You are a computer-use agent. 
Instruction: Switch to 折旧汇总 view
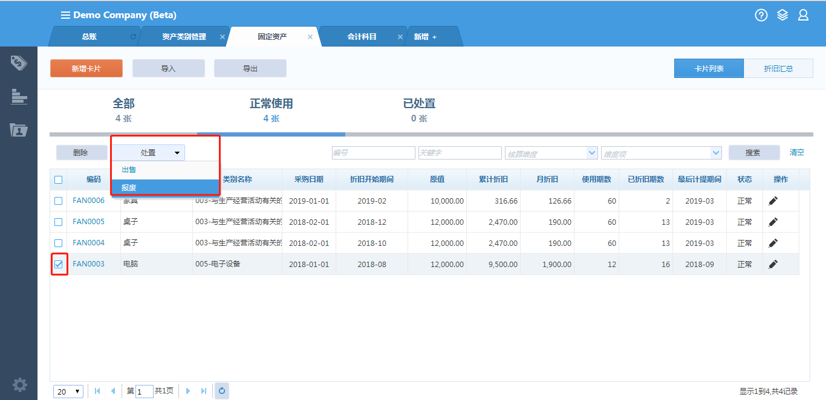(x=778, y=68)
